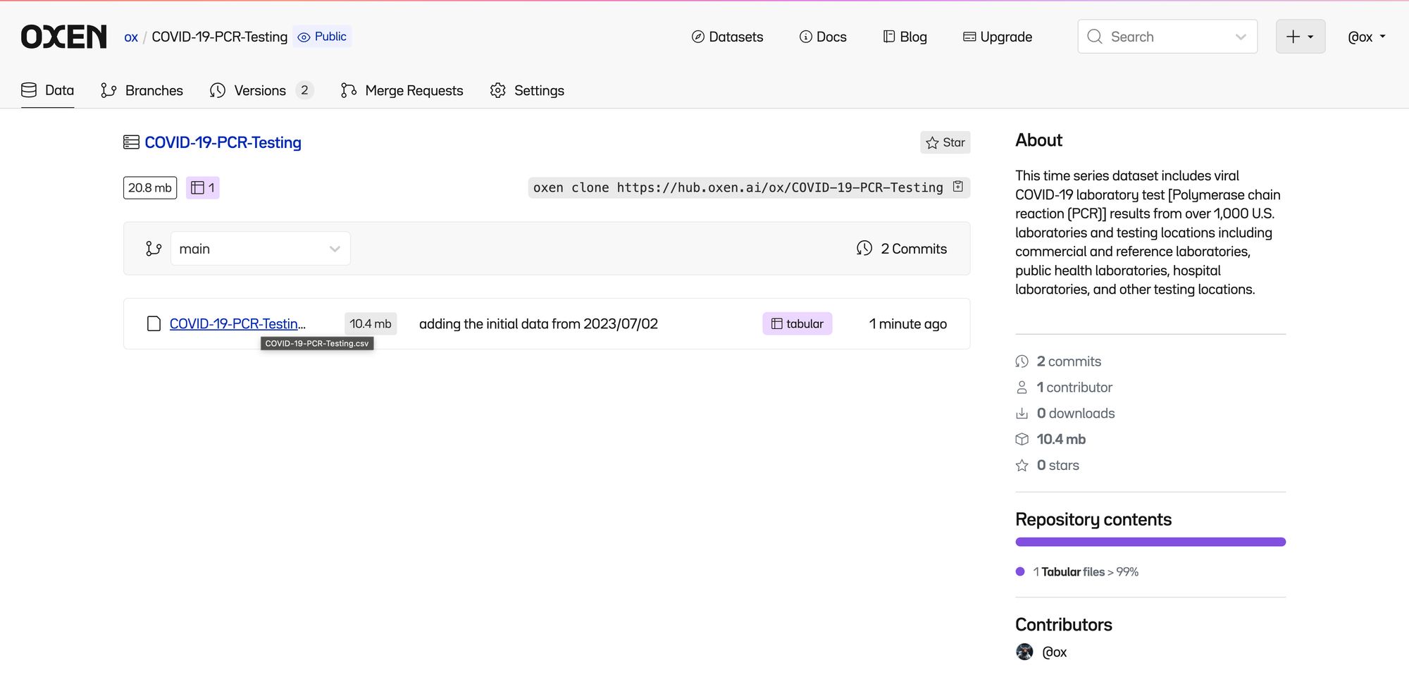Click the purple dot for Tabular files

(x=1020, y=571)
